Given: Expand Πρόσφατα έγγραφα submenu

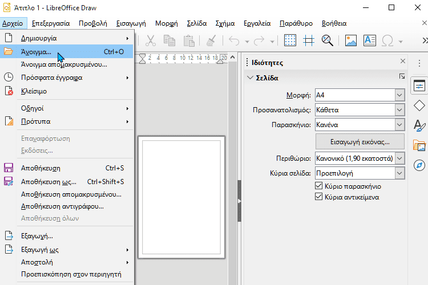Looking at the screenshot, I should tap(67, 78).
